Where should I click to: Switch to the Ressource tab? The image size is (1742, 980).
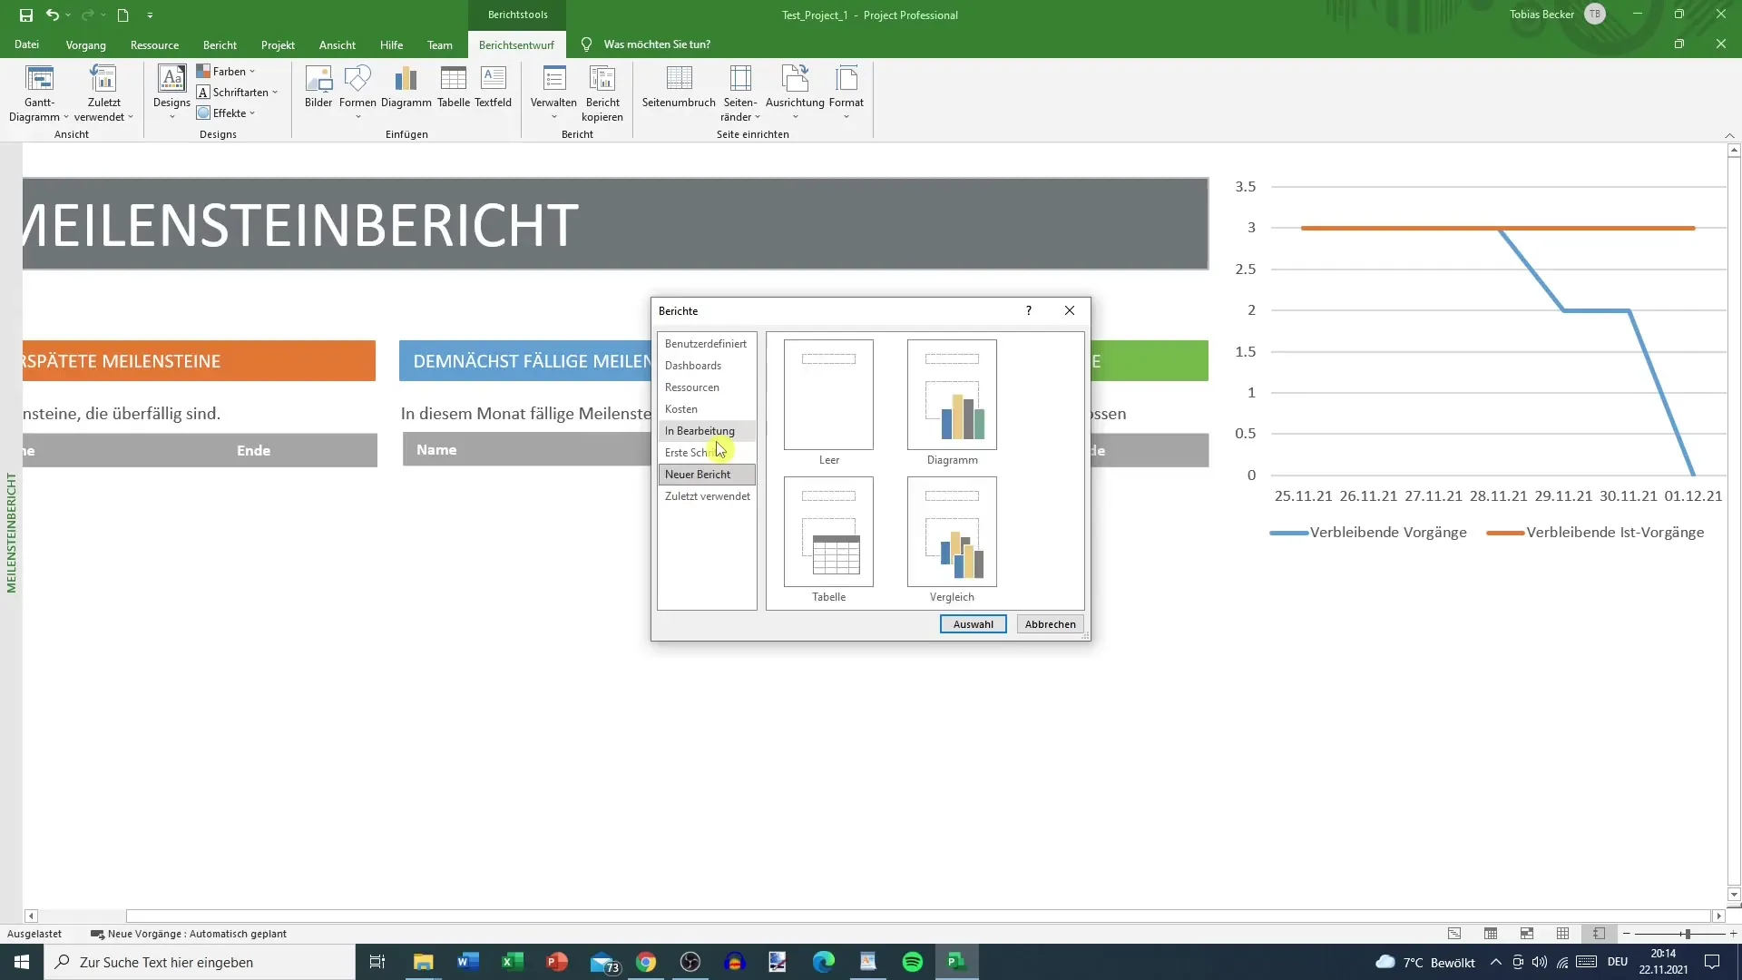154,44
